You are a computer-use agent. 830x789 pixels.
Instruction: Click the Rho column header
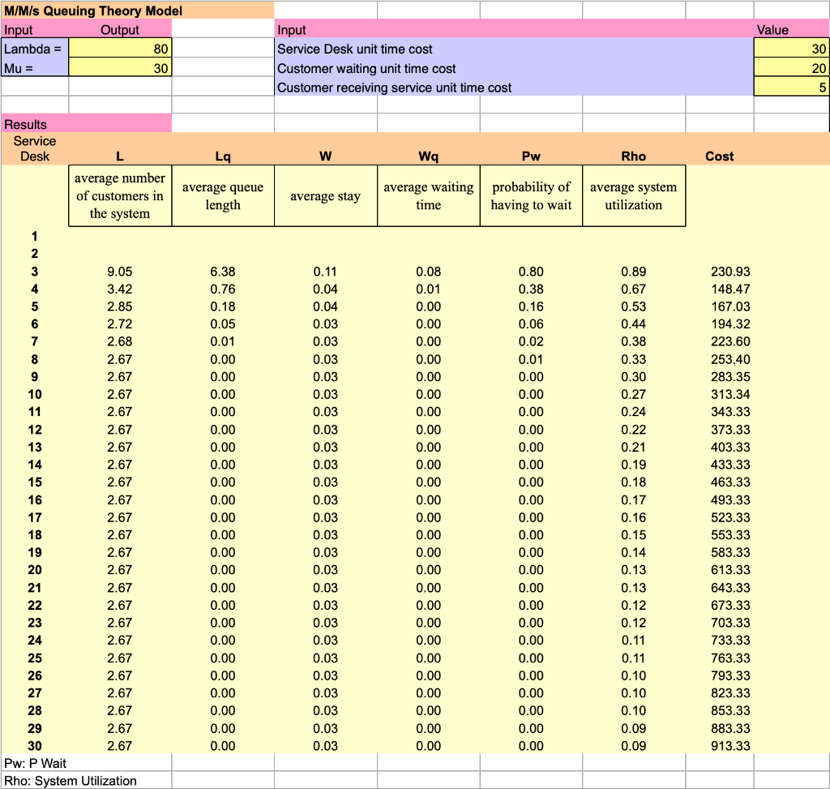tap(634, 156)
